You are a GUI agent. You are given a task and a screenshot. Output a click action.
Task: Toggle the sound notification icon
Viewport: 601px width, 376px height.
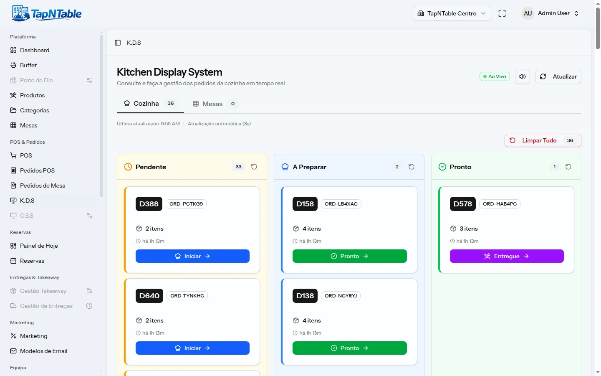click(523, 76)
